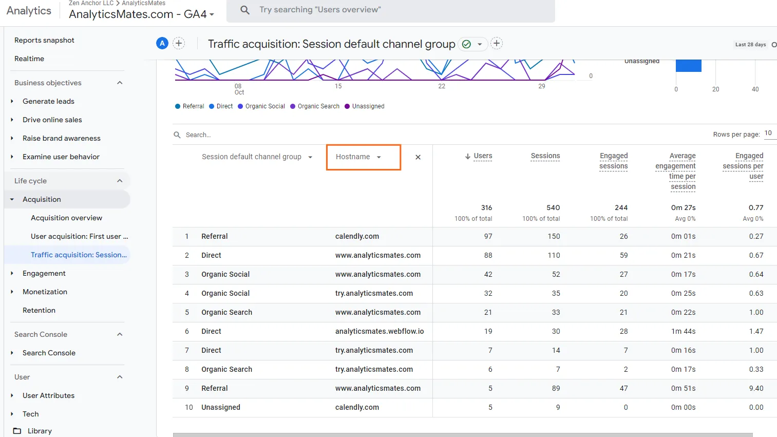This screenshot has width=777, height=437.
Task: Expand Drive online sales menu
Action: coord(12,120)
